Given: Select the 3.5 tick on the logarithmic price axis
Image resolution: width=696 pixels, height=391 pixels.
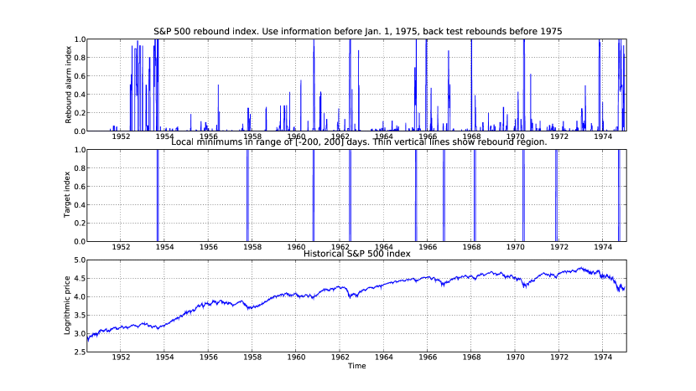Looking at the screenshot, I should coord(80,315).
